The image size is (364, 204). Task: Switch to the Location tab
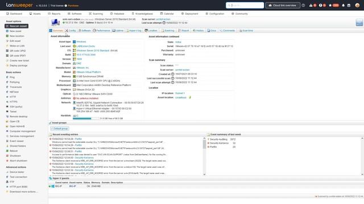coord(151,31)
